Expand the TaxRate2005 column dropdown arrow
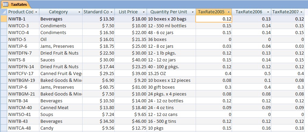 (229, 12)
